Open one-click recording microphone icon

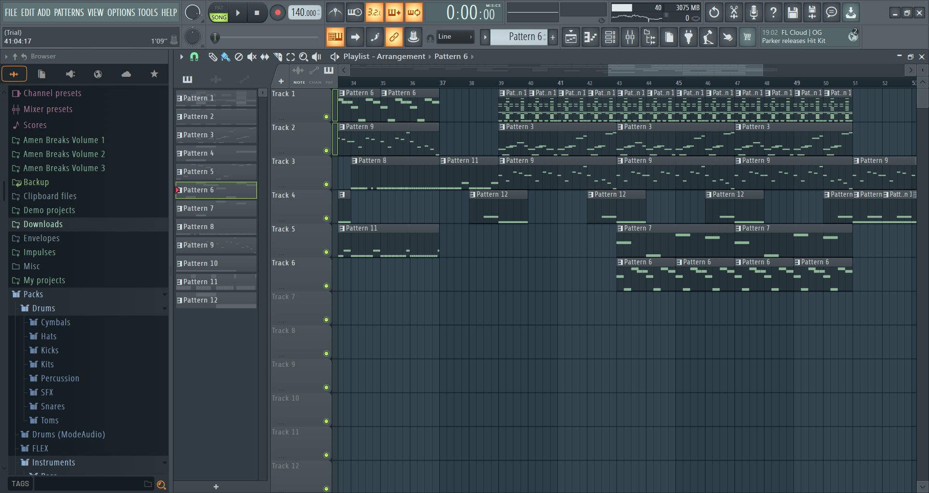[x=753, y=13]
